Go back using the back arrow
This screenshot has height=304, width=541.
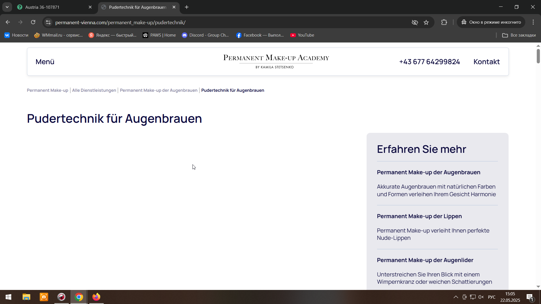(x=8, y=22)
